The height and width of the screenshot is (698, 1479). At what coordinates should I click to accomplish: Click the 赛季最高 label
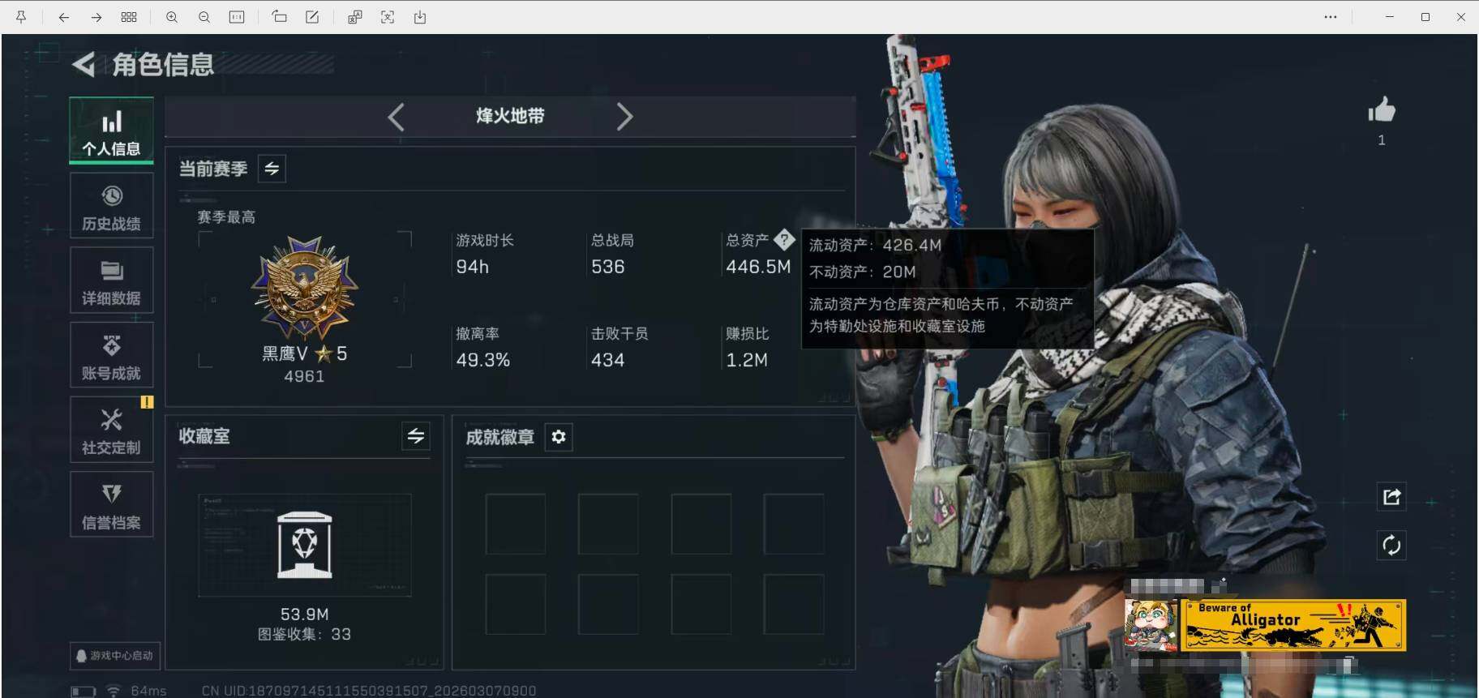[226, 217]
